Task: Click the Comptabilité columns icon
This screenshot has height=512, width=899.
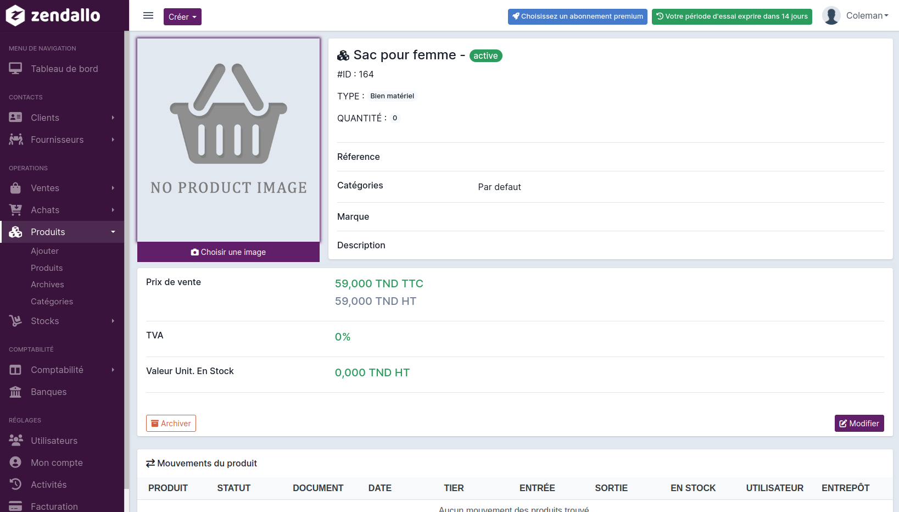Action: click(15, 370)
